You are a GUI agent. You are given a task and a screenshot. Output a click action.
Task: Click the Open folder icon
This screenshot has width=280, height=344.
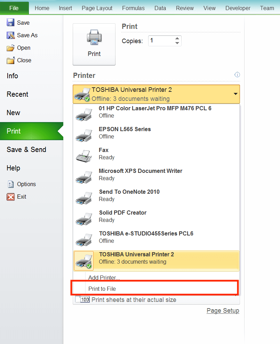click(x=10, y=48)
